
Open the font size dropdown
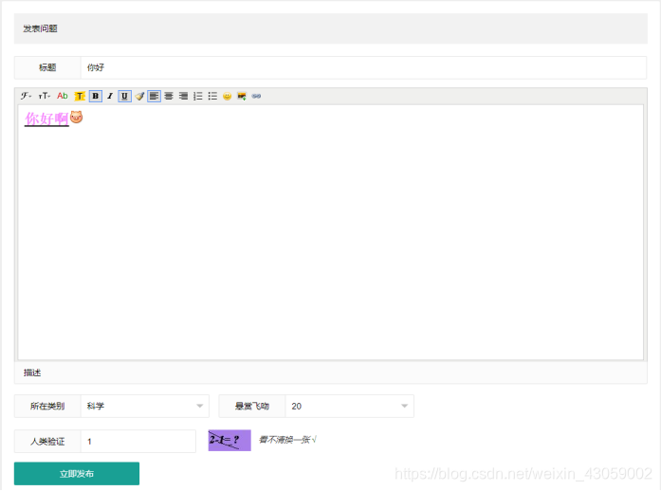(44, 96)
